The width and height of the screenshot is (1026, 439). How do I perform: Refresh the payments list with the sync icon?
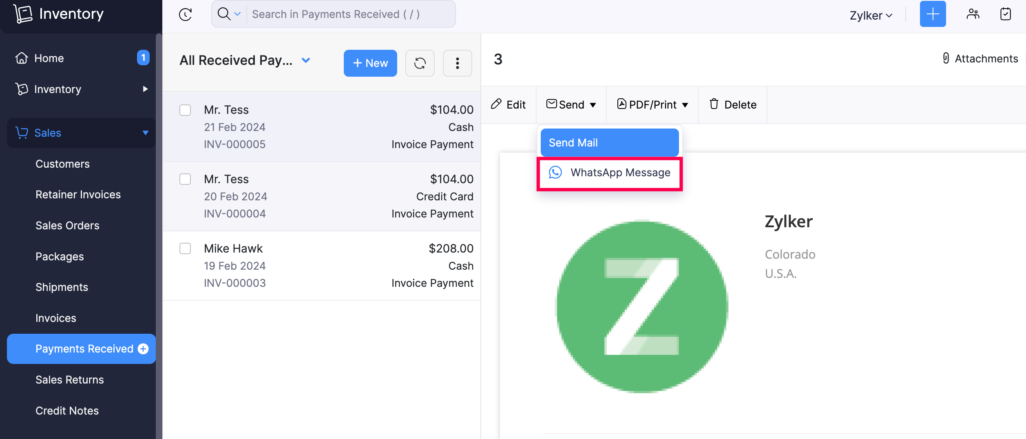(420, 63)
